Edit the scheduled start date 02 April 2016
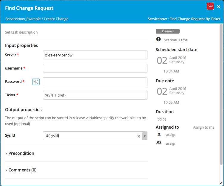 (172, 60)
